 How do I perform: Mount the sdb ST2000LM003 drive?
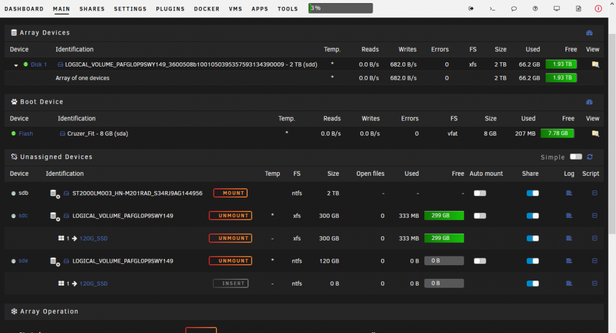tap(230, 193)
